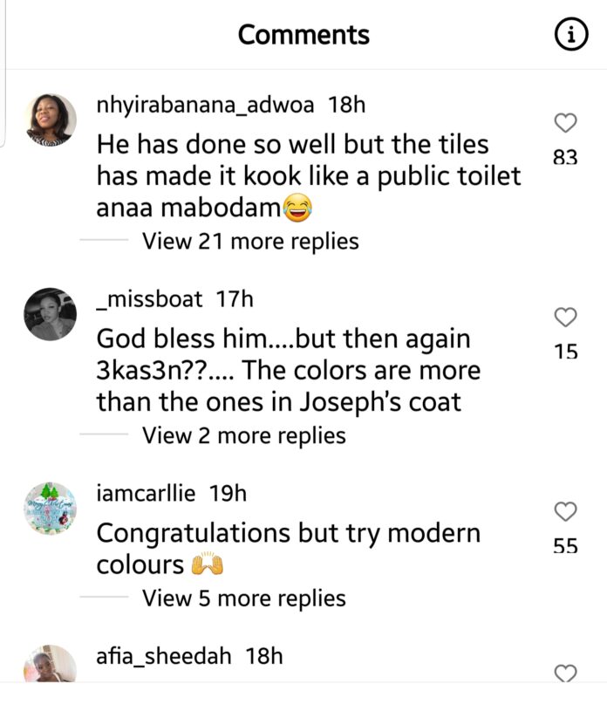Expand View 5 more replies

(244, 598)
